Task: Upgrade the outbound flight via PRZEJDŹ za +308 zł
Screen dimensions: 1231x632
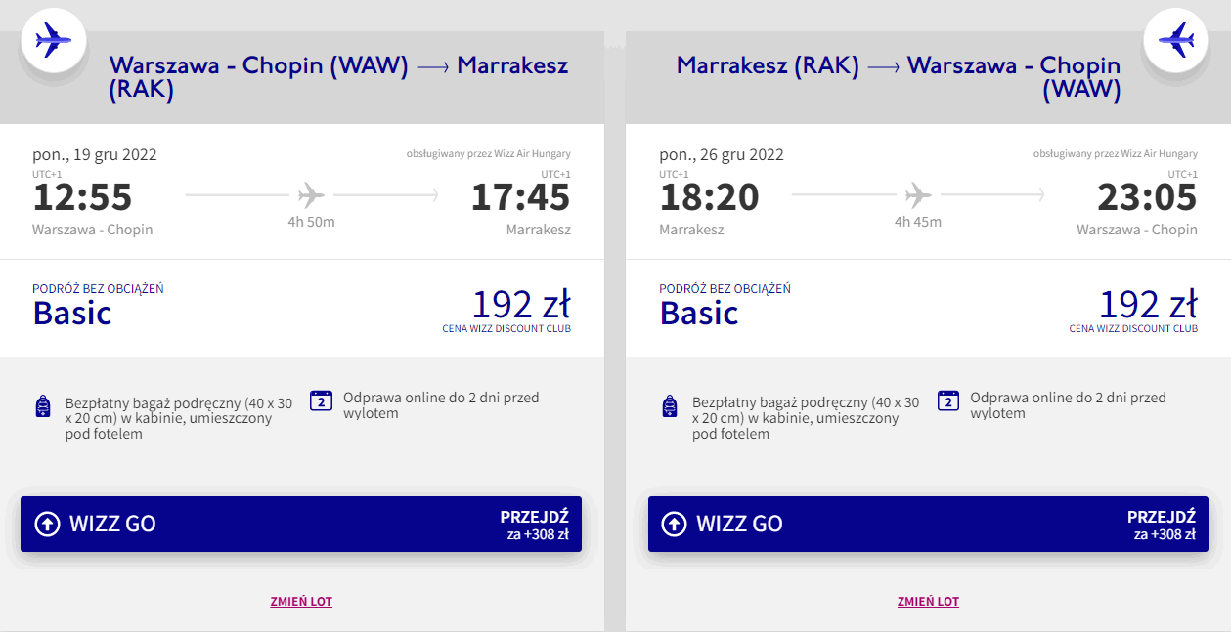Action: tap(534, 525)
